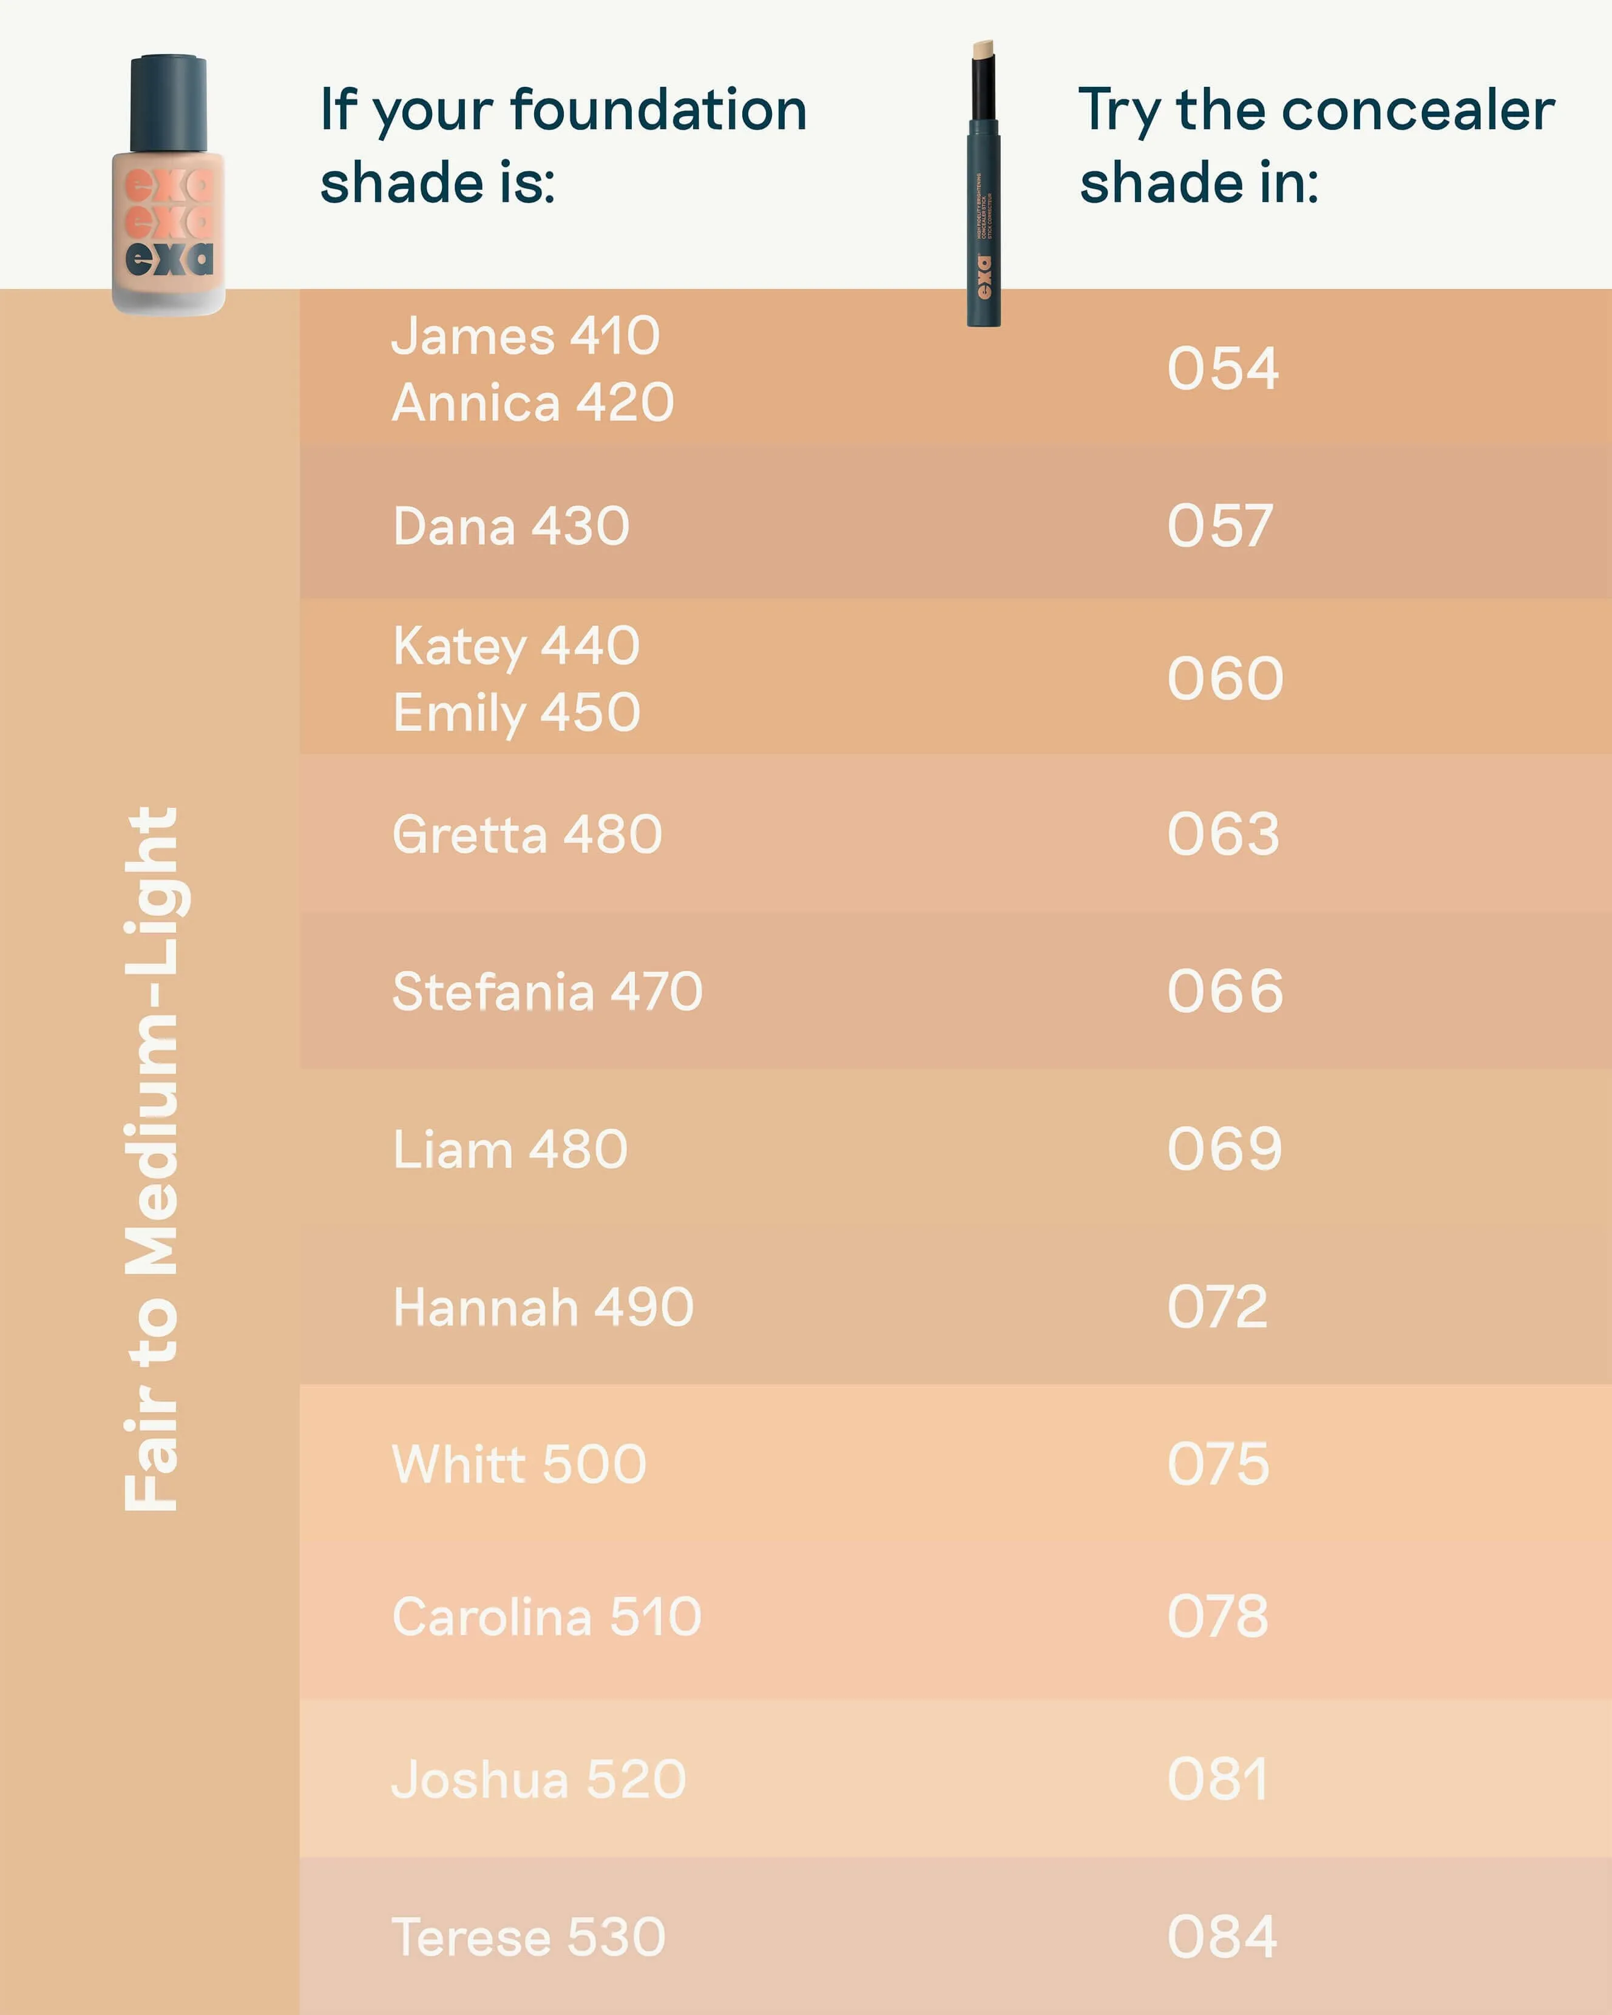Select concealer shade 057
This screenshot has height=2015, width=1612.
[x=1219, y=525]
